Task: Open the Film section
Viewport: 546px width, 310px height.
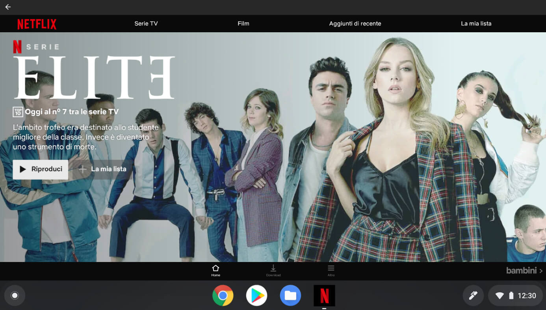Action: click(x=243, y=24)
